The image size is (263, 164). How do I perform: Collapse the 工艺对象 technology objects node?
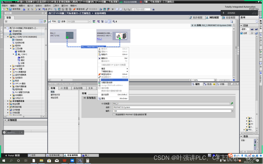pos(11,49)
